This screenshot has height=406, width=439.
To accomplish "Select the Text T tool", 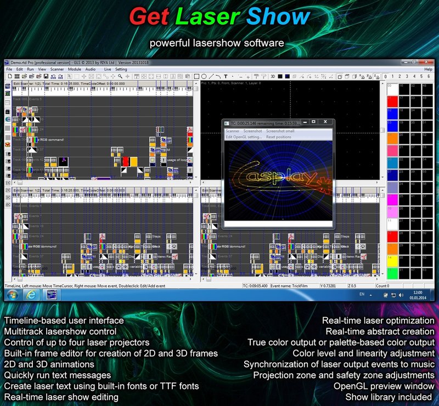I will pos(226,76).
